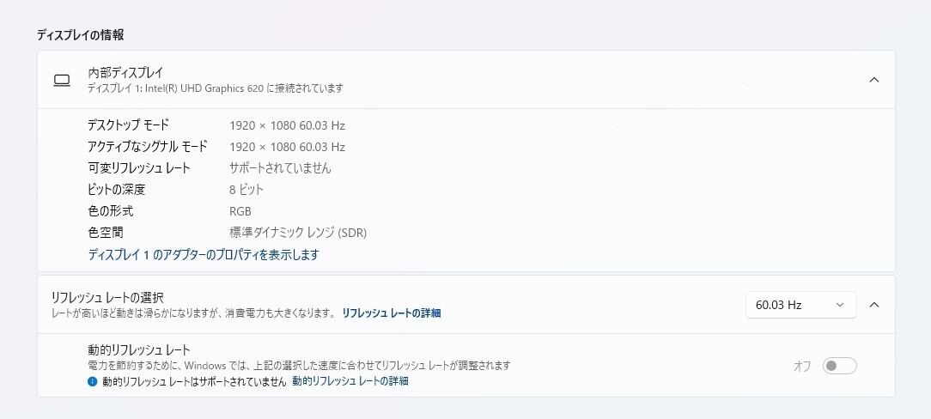Open the リフレッシュ レートの詳細 link
The height and width of the screenshot is (419, 931).
(x=391, y=313)
